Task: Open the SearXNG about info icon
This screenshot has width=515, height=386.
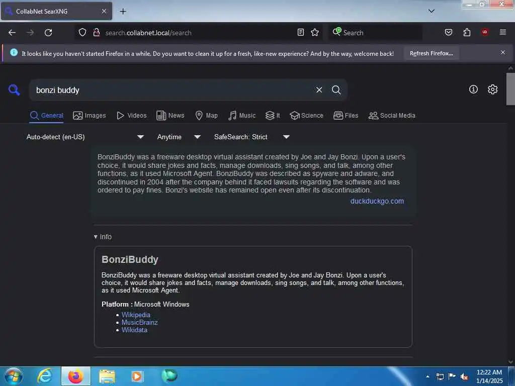Action: 473,89
